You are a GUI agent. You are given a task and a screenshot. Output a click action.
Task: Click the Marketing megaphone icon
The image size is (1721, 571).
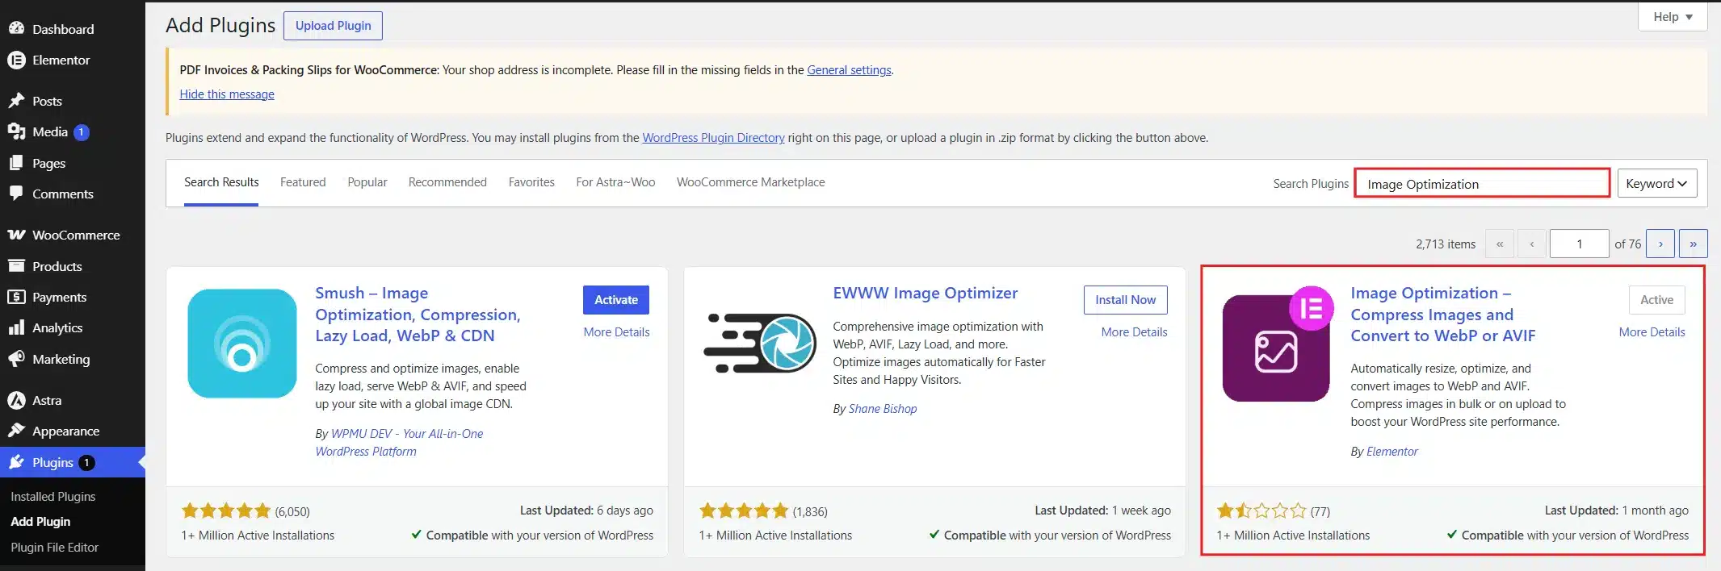click(16, 359)
